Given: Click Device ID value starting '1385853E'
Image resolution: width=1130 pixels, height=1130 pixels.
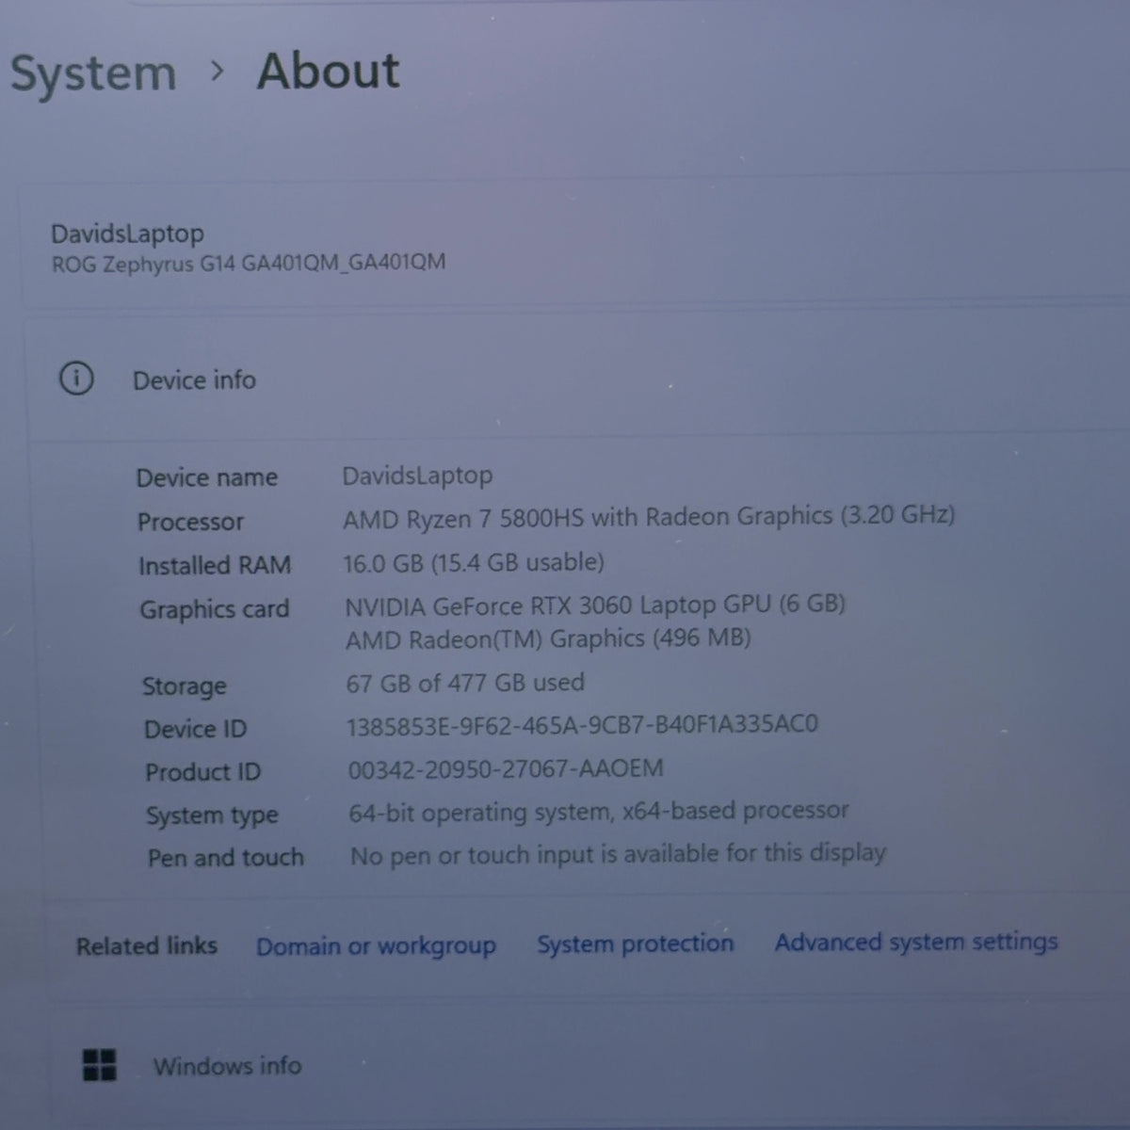Looking at the screenshot, I should (583, 724).
